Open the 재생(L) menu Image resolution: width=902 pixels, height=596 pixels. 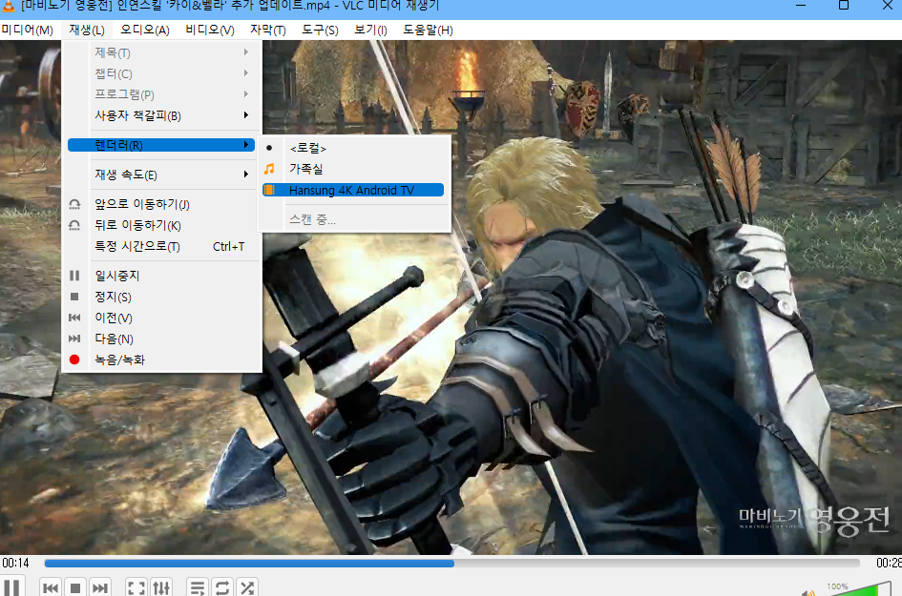coord(87,30)
